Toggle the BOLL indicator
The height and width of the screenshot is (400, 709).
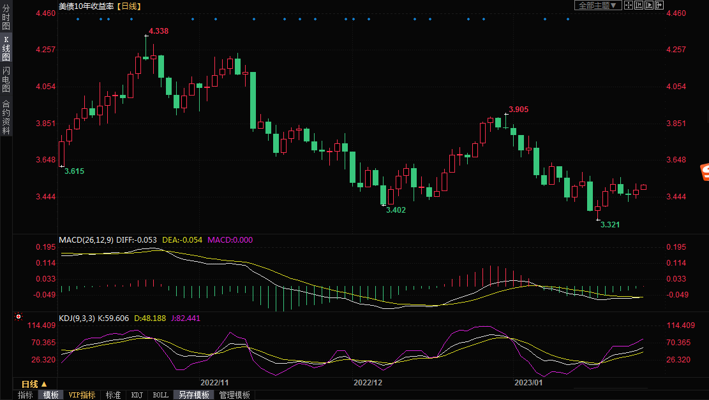pyautogui.click(x=161, y=395)
